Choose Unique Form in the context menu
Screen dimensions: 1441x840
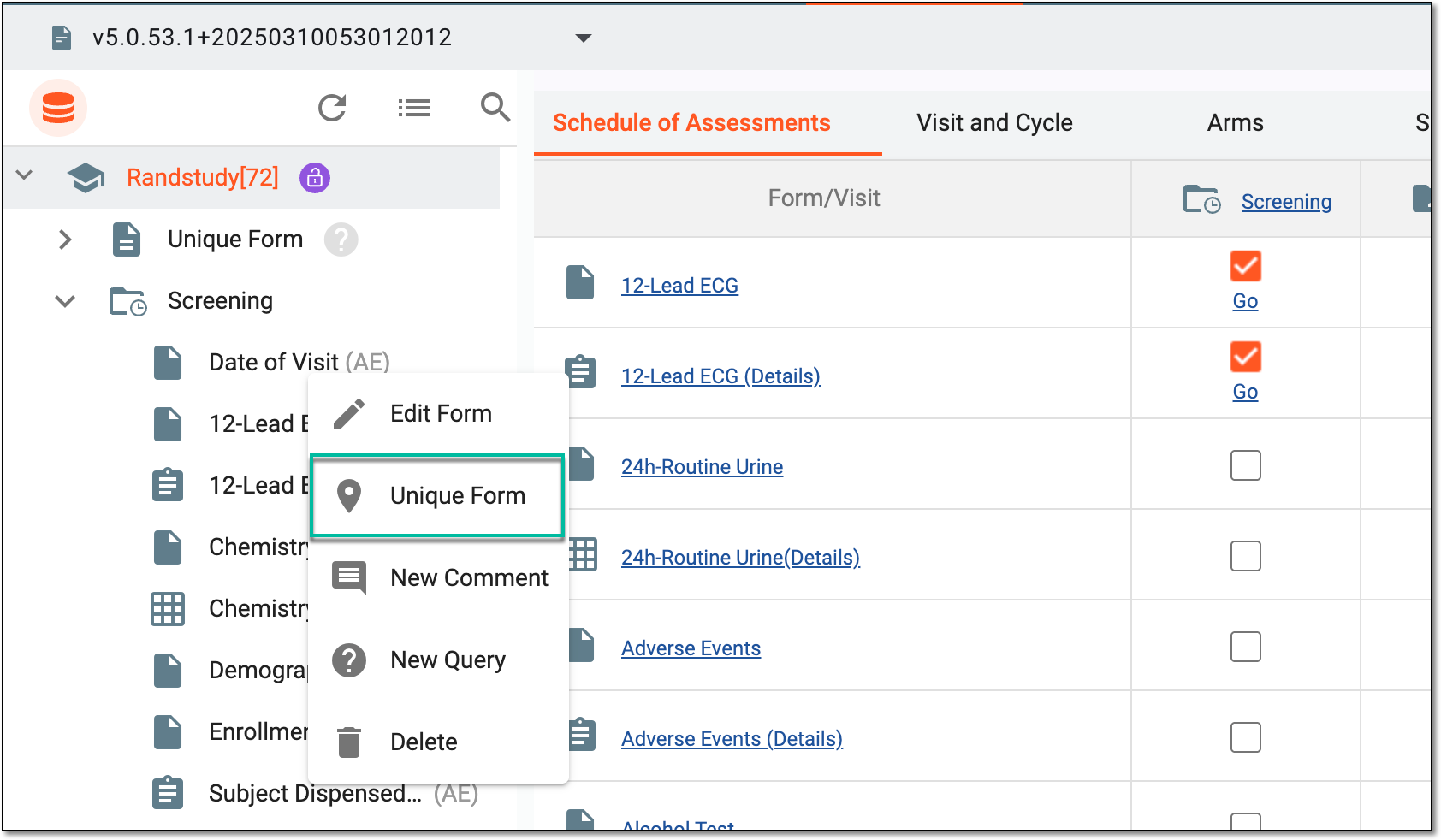pos(438,496)
